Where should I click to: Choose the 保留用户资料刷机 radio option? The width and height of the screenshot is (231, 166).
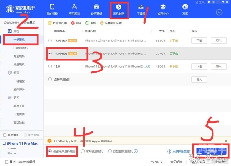[x=50, y=151]
